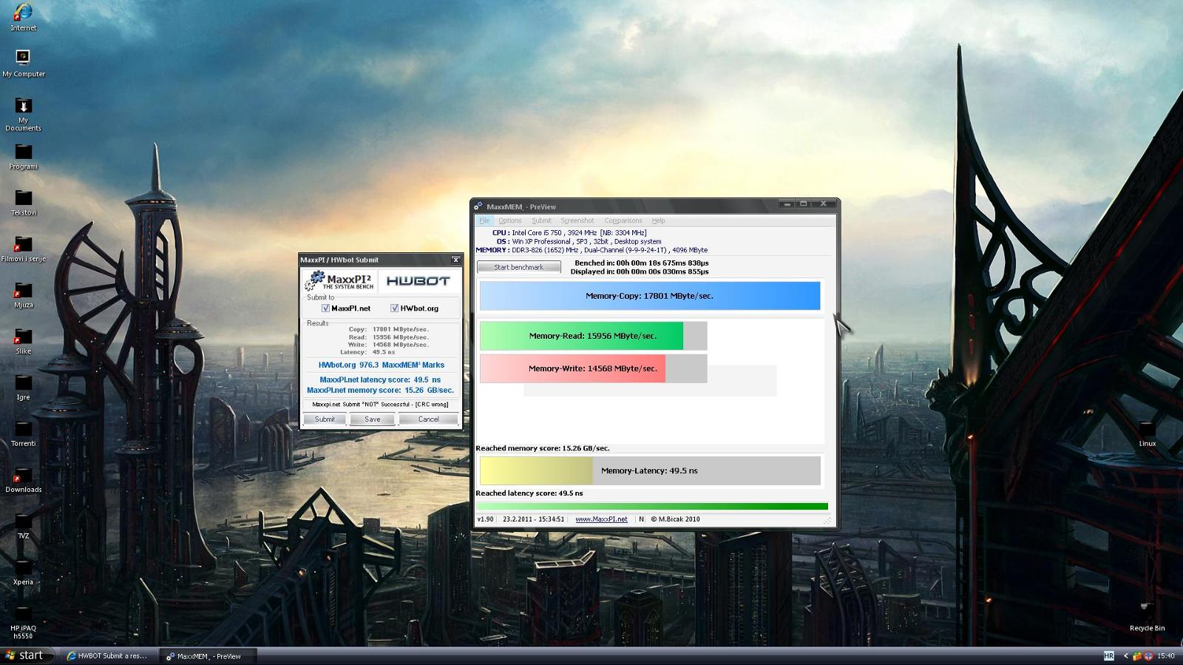This screenshot has height=665, width=1183.
Task: Click the colorful security center tray icon
Action: coord(1138,655)
